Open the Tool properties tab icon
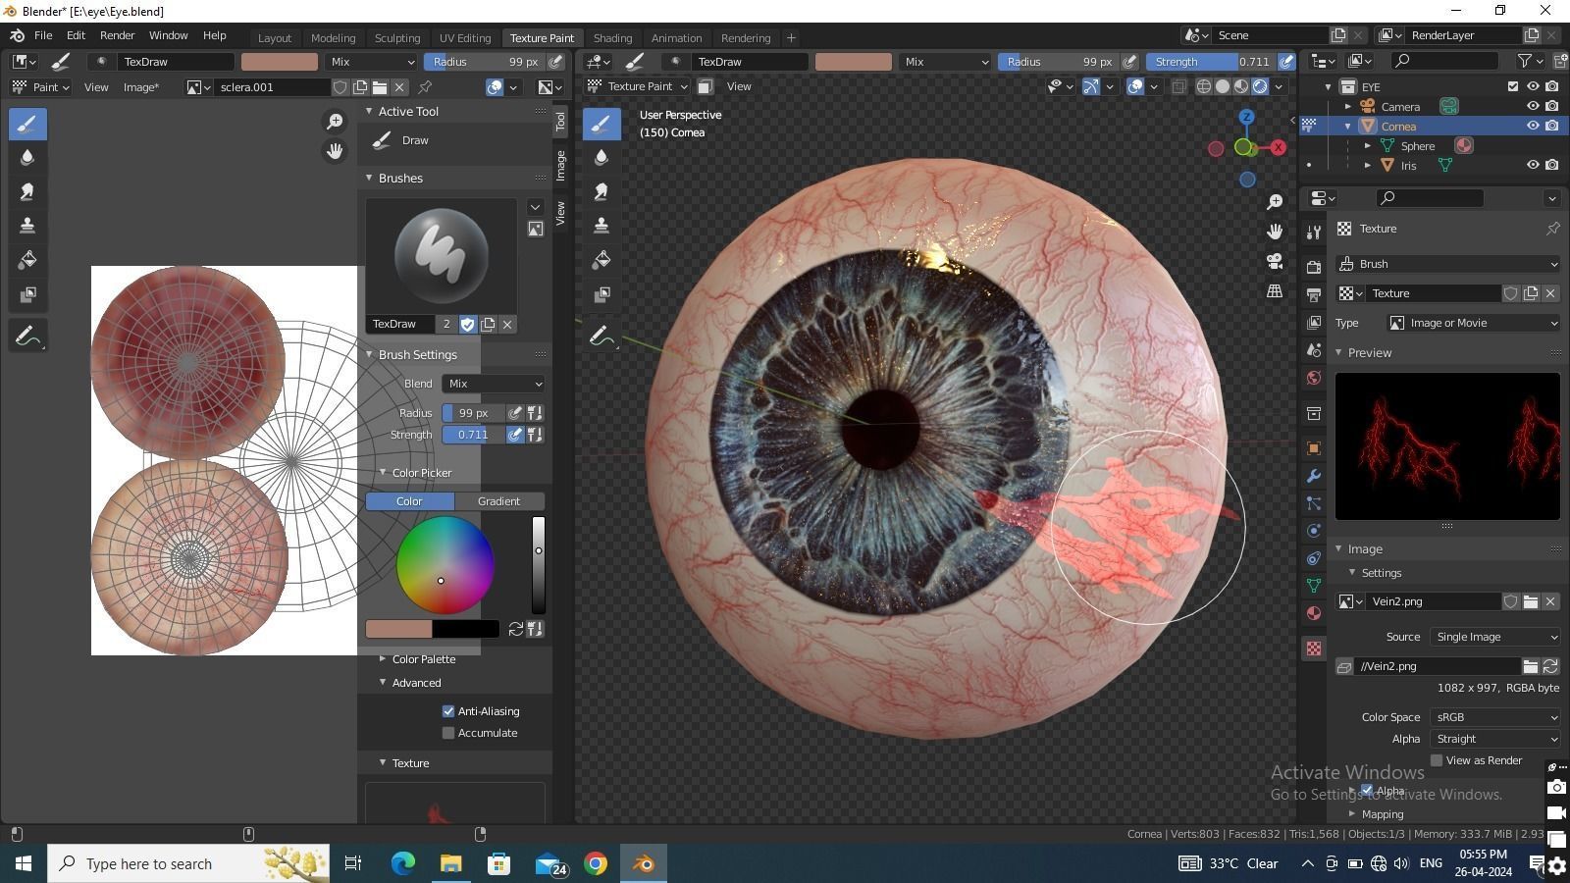Image resolution: width=1570 pixels, height=883 pixels. click(1314, 232)
